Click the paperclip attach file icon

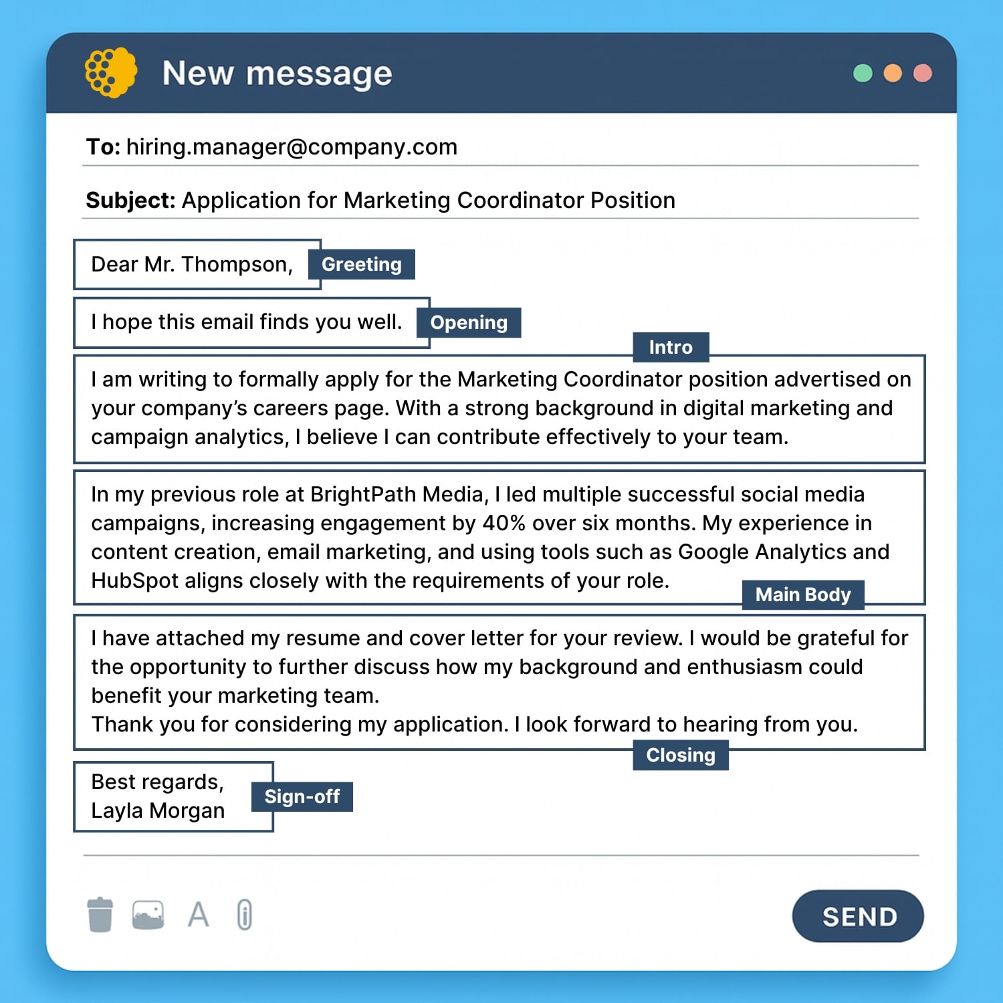click(245, 914)
